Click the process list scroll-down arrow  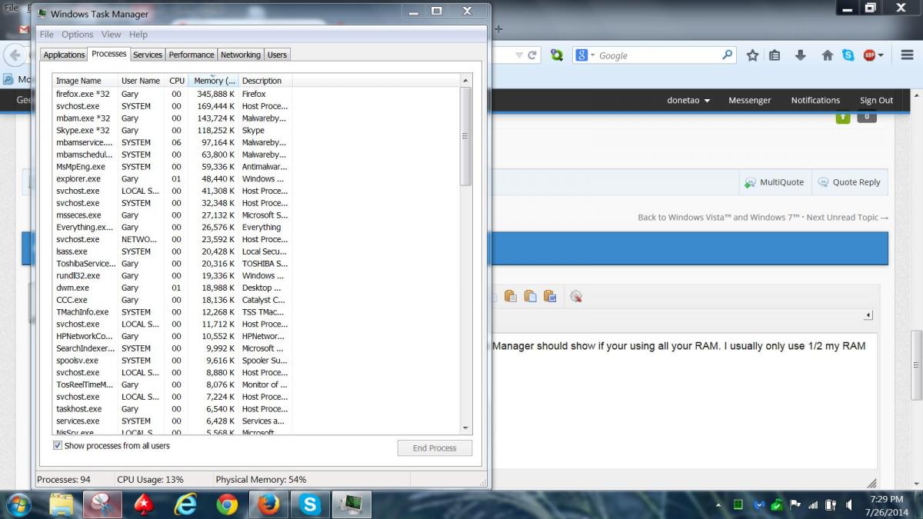(x=465, y=428)
